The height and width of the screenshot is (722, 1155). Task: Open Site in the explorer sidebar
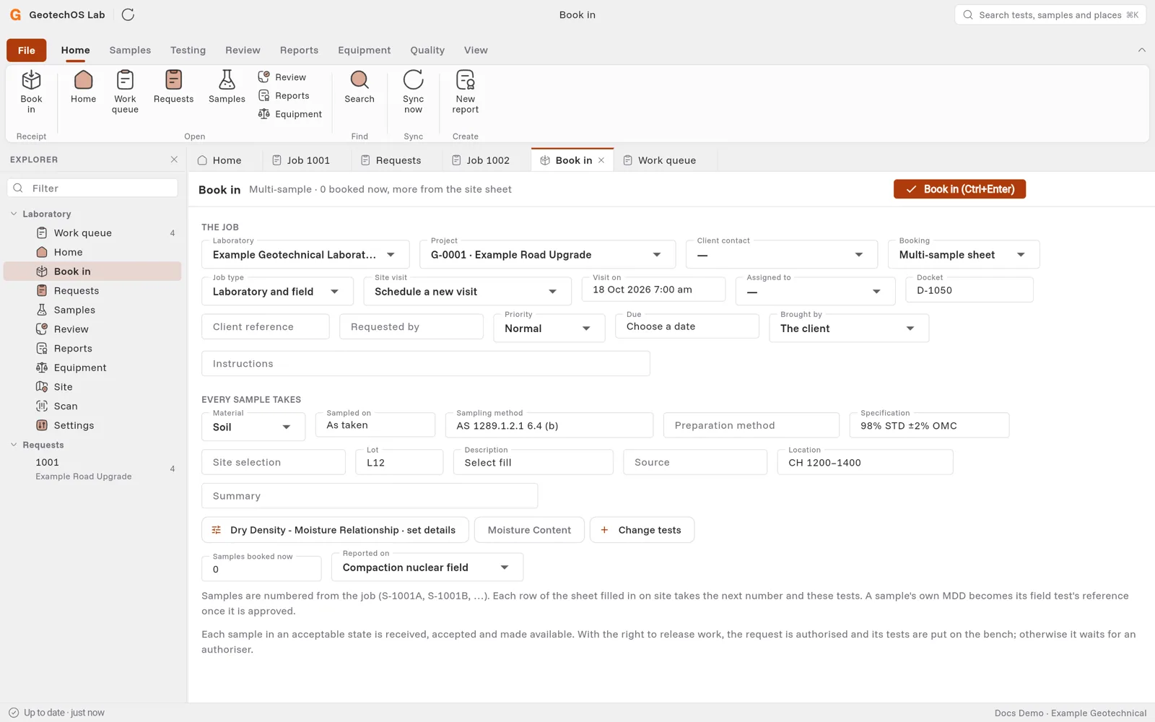92,387
